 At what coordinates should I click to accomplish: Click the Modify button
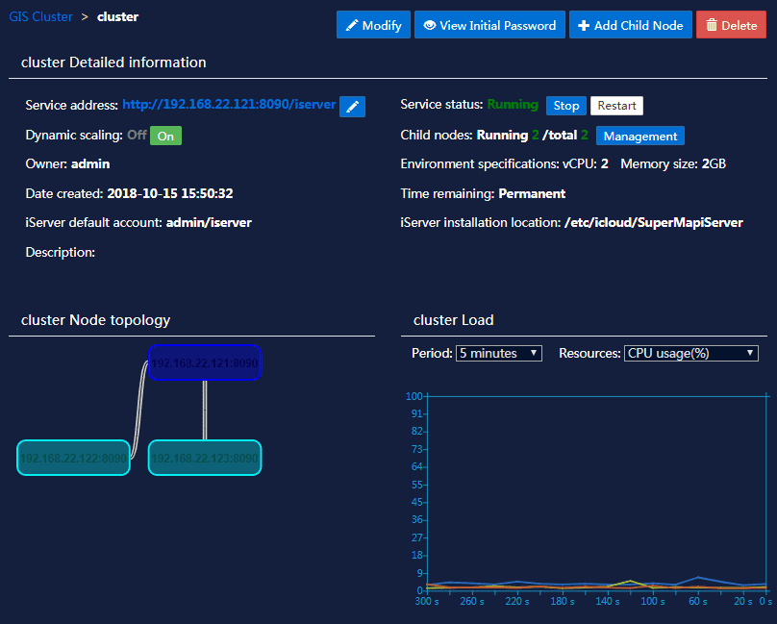pos(373,25)
